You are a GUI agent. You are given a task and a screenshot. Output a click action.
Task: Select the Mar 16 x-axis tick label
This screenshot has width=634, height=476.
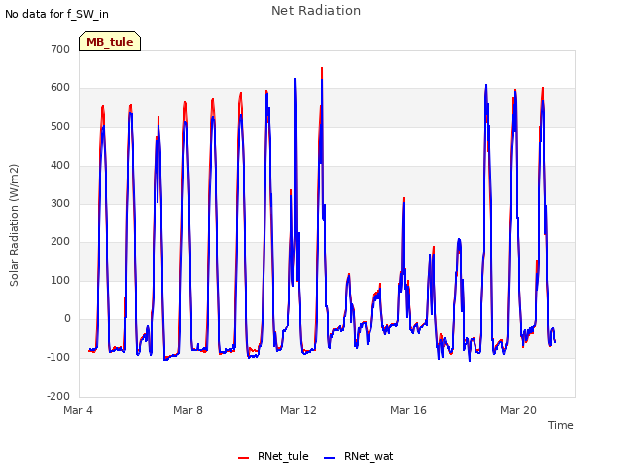[x=408, y=410]
